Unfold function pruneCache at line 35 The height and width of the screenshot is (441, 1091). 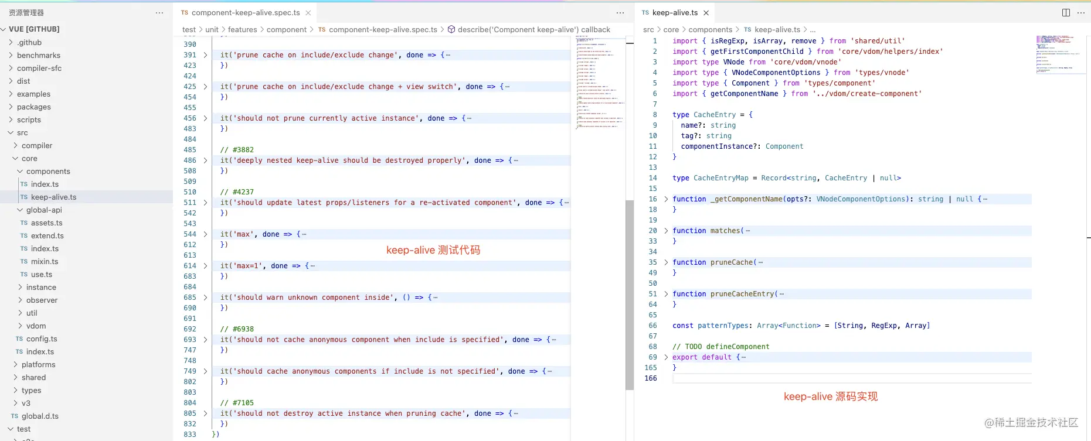[x=666, y=262]
